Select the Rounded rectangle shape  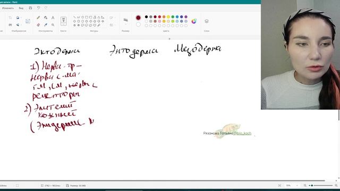(91, 17)
